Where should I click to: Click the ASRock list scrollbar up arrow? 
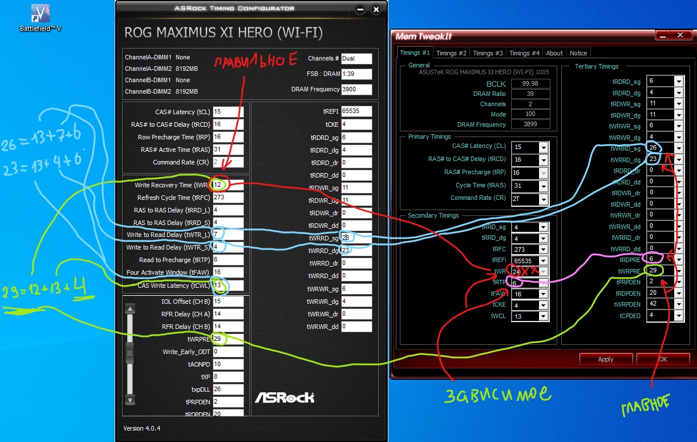point(131,310)
